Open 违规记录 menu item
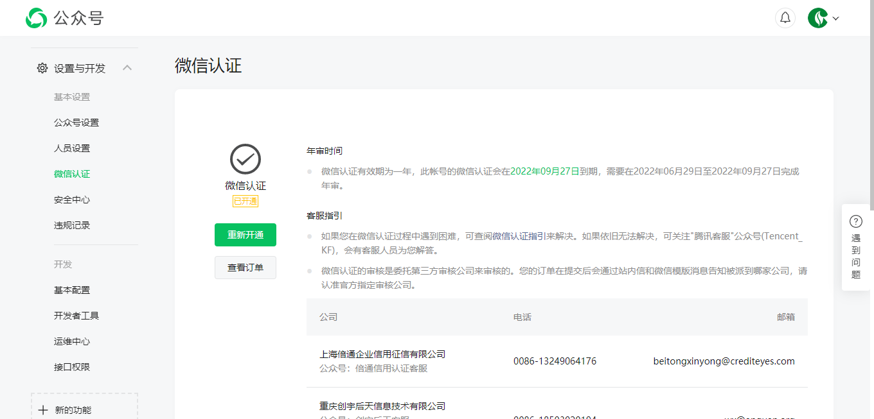This screenshot has height=419, width=874. [72, 225]
